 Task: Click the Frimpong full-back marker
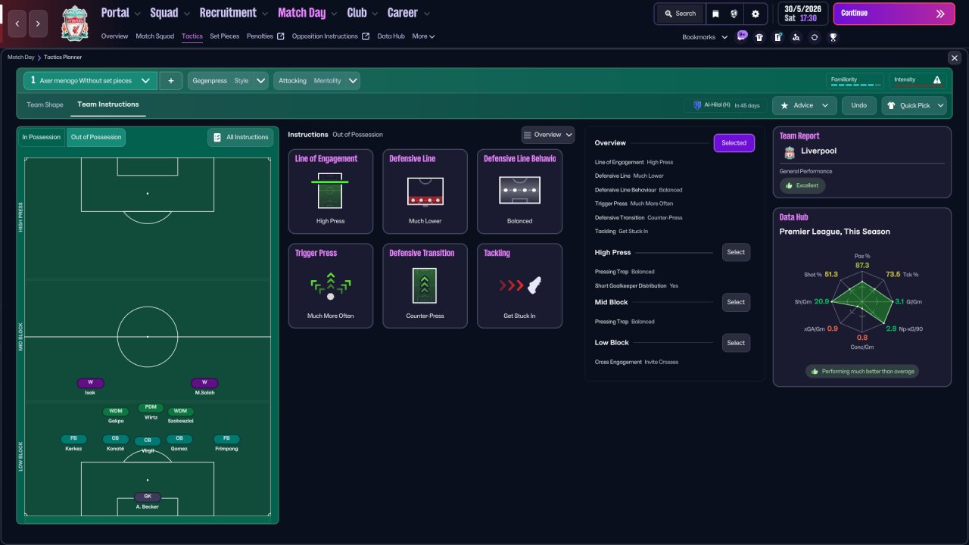(x=226, y=438)
